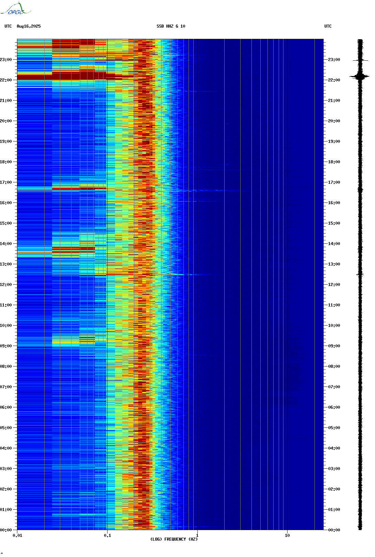The image size is (375, 557).
Task: Click the 00:00 label on the left time axis
Action: pos(6,530)
